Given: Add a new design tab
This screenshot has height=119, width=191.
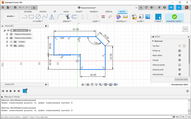Looking at the screenshot, I should pos(141,8).
